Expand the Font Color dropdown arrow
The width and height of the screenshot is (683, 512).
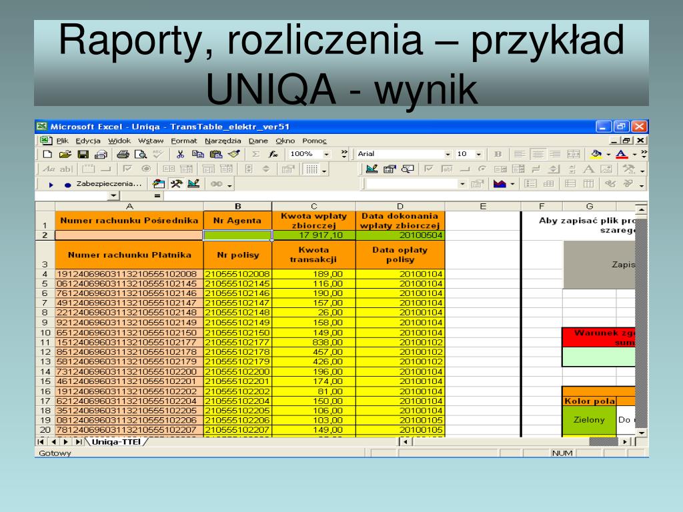click(x=634, y=154)
